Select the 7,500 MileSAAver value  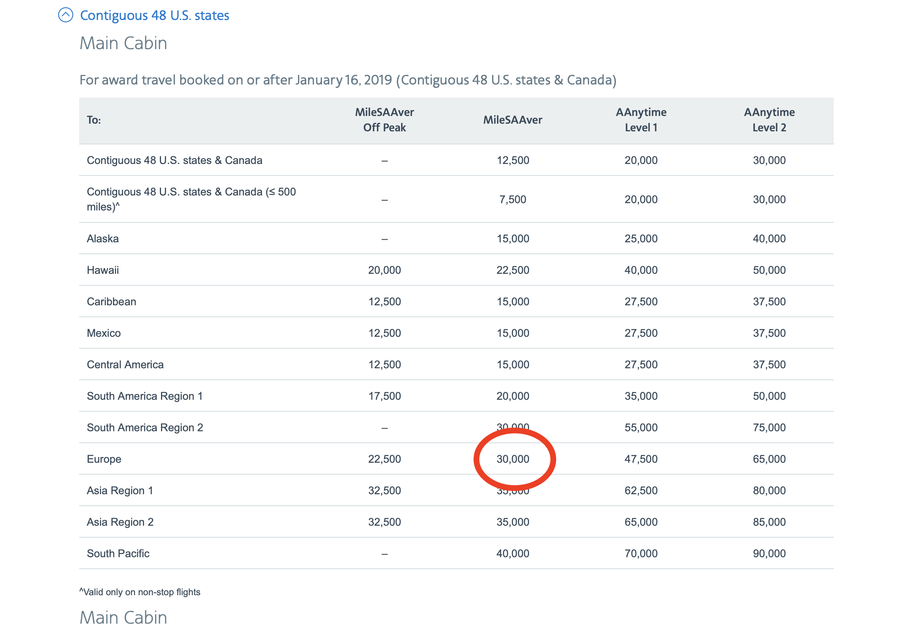(x=513, y=199)
